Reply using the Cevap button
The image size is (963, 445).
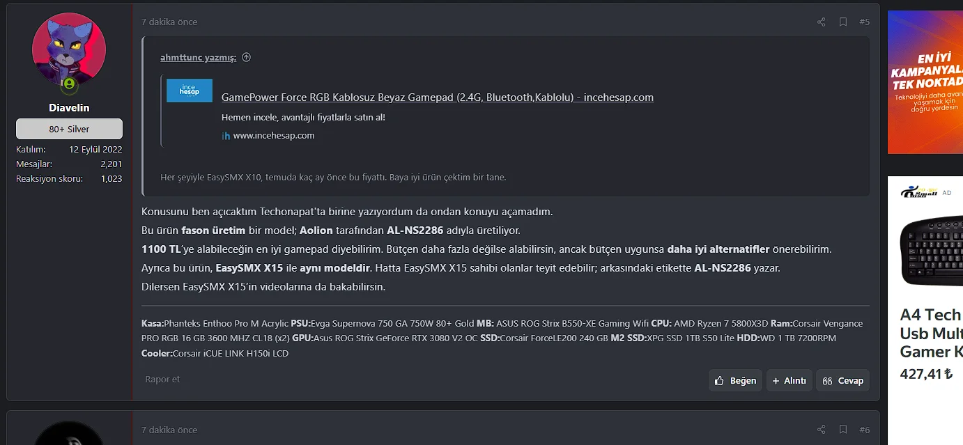[842, 380]
